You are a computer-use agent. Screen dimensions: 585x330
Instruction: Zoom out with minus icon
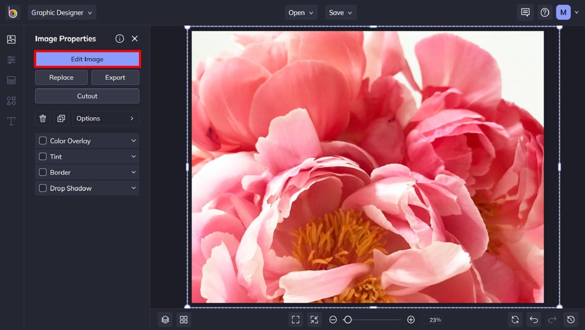pyautogui.click(x=333, y=319)
